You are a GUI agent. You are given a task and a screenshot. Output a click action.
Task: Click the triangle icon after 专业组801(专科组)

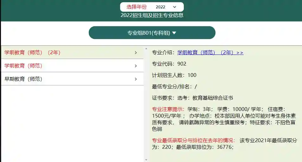(x=174, y=33)
